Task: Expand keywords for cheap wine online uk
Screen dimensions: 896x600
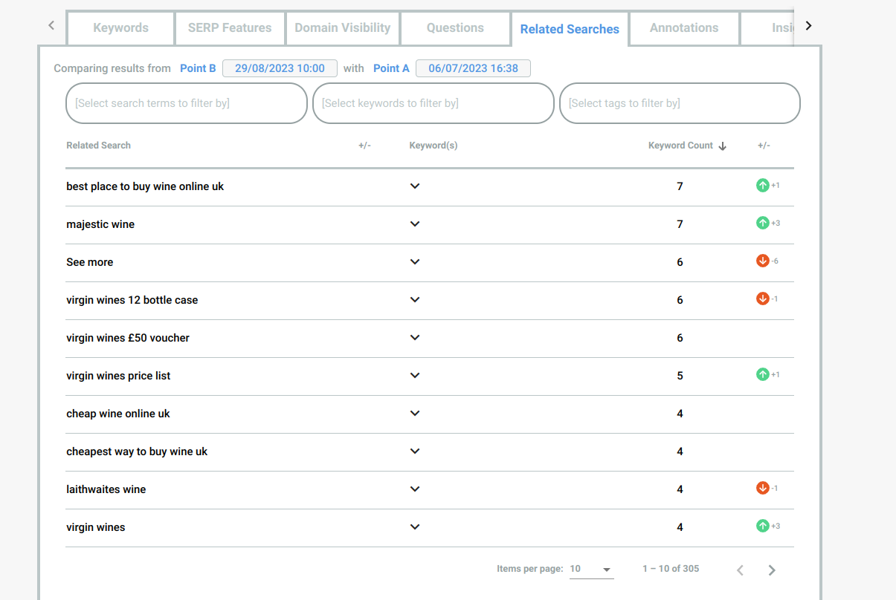Action: [415, 414]
